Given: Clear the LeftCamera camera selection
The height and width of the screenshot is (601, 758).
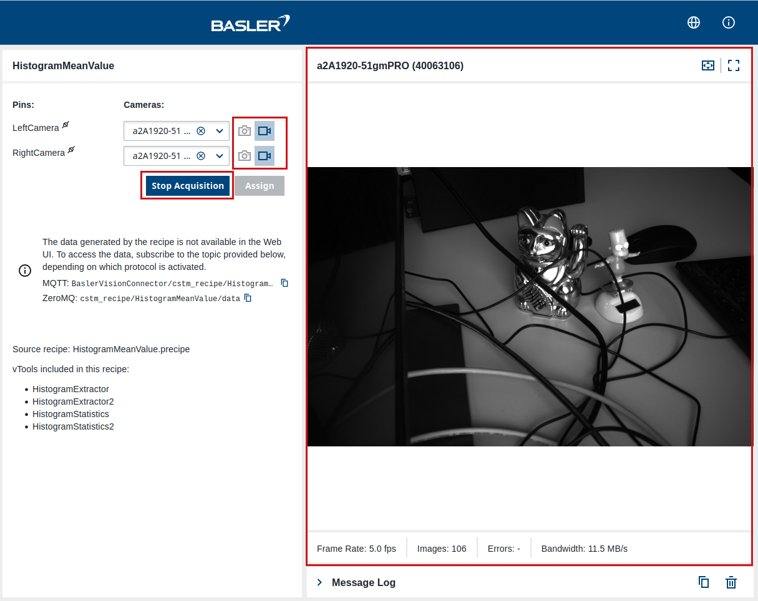Looking at the screenshot, I should 201,131.
